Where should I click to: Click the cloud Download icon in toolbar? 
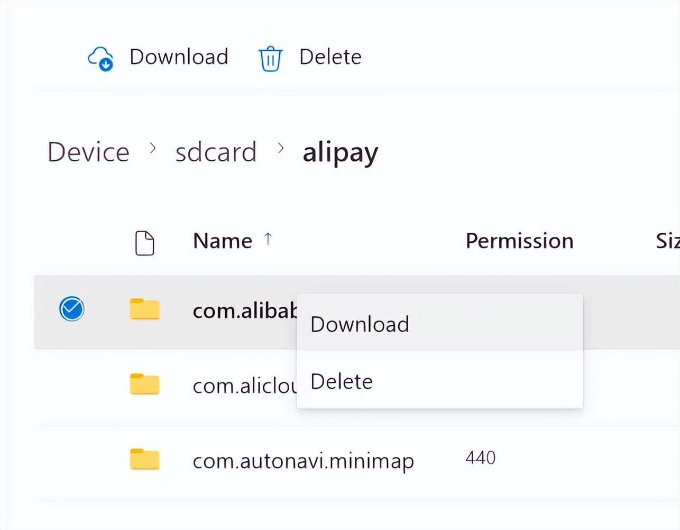(x=100, y=58)
